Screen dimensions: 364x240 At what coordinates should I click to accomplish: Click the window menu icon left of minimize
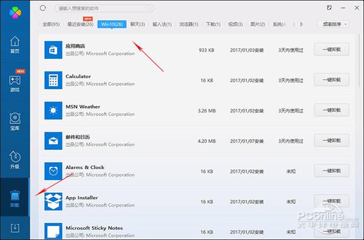(x=329, y=8)
